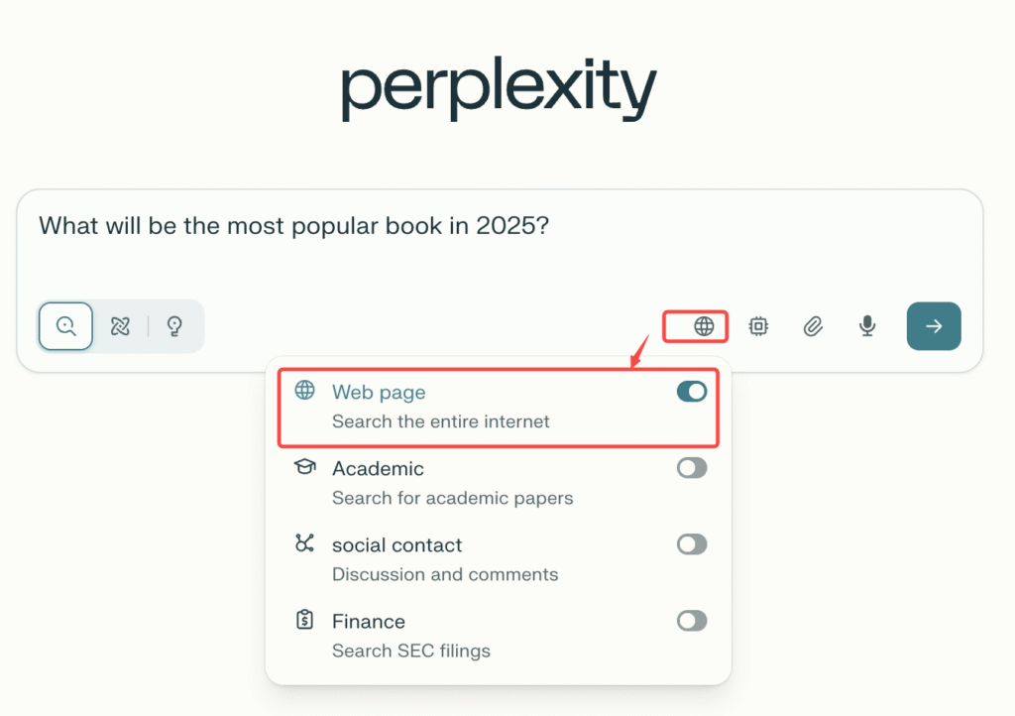Click the Finance document dollar icon
The height and width of the screenshot is (716, 1015).
coord(305,620)
